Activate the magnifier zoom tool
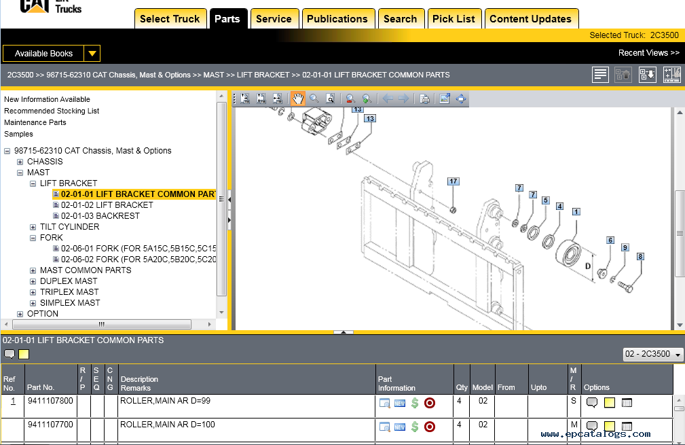 [x=314, y=99]
